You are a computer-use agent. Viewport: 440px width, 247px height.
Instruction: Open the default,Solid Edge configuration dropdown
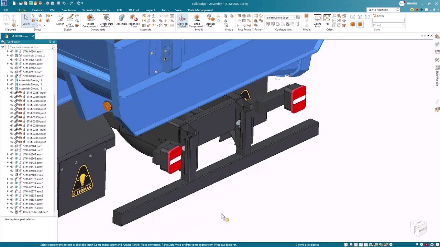pos(294,17)
